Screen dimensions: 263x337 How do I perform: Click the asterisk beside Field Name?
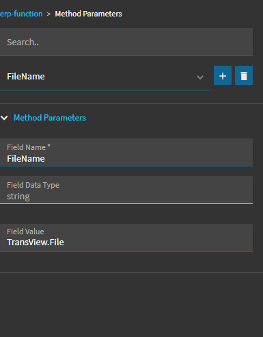coord(49,146)
